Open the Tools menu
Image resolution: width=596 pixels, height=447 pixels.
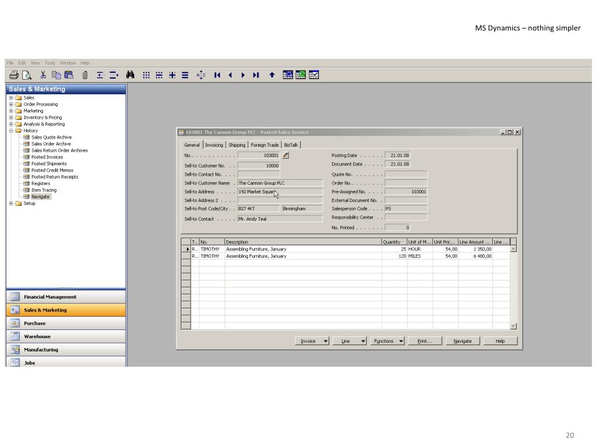[x=50, y=63]
